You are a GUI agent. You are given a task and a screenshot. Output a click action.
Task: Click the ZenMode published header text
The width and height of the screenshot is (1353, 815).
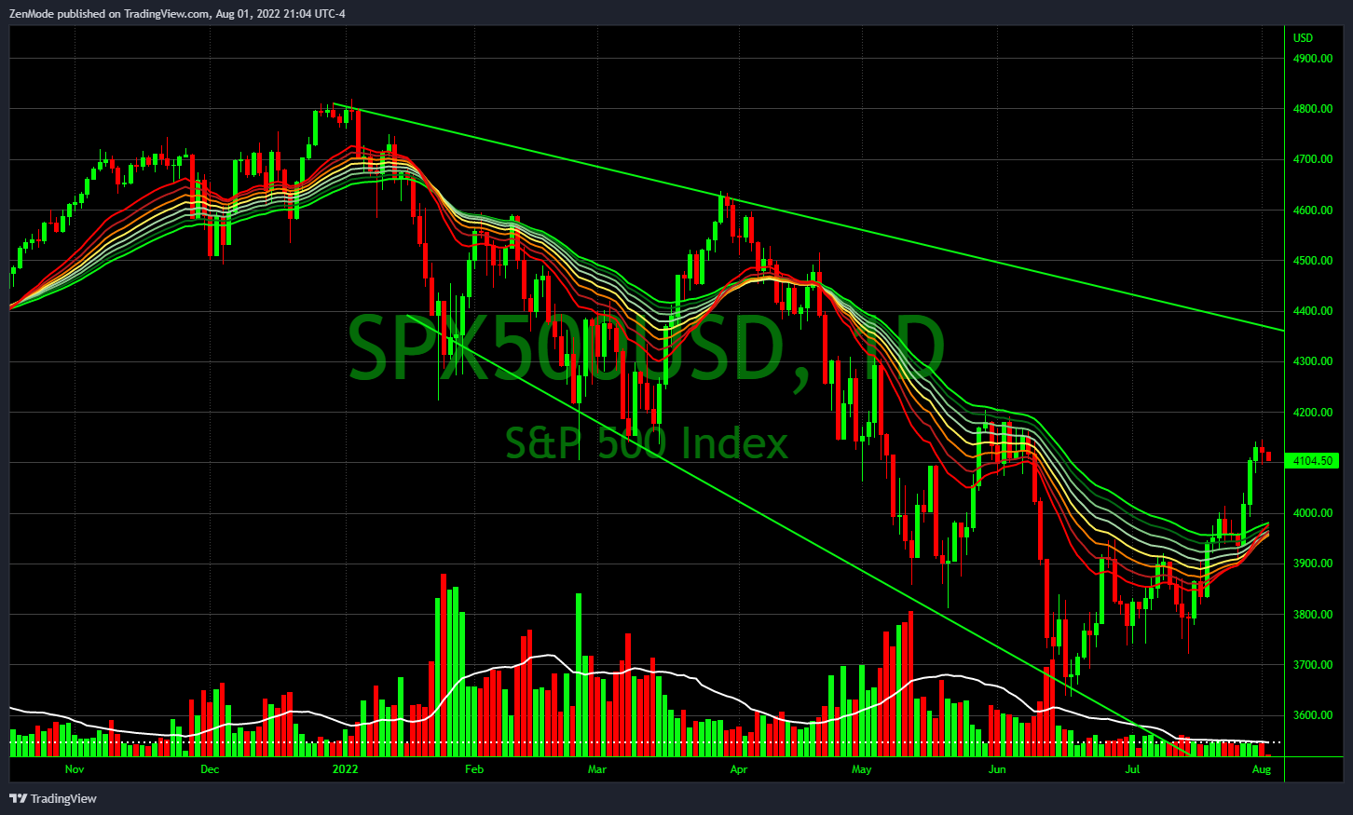177,13
